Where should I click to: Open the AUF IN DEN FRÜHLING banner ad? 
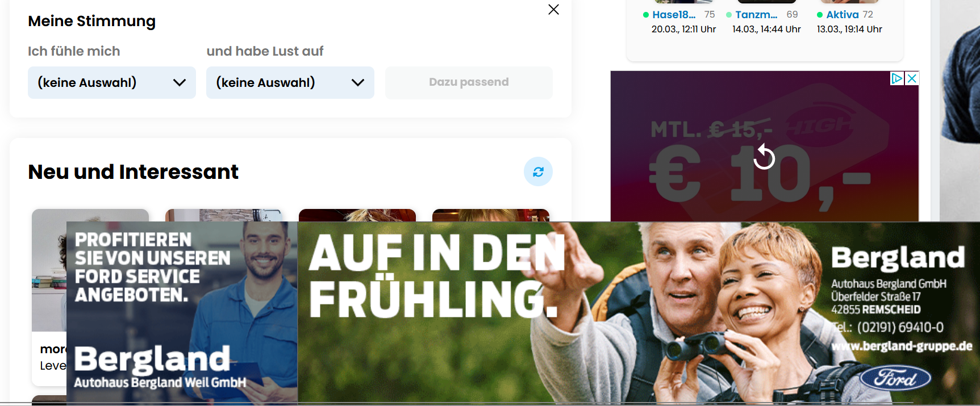(x=639, y=312)
